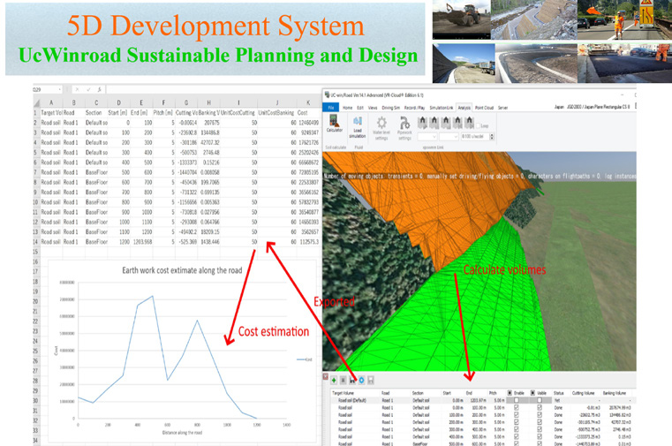Click the Cutting Volume column header
Image resolution: width=672 pixels, height=446 pixels.
pos(584,393)
